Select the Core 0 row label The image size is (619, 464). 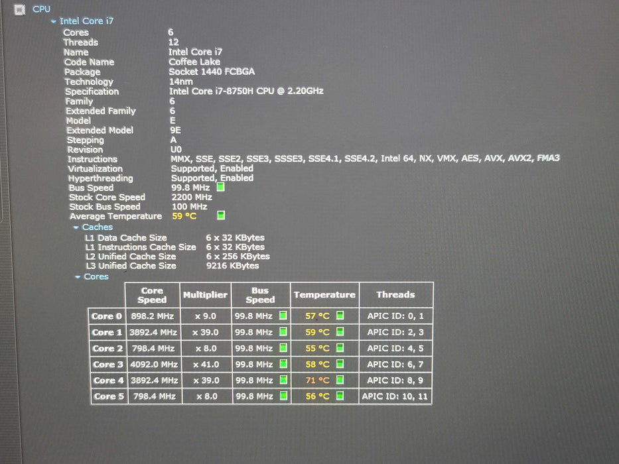[107, 316]
